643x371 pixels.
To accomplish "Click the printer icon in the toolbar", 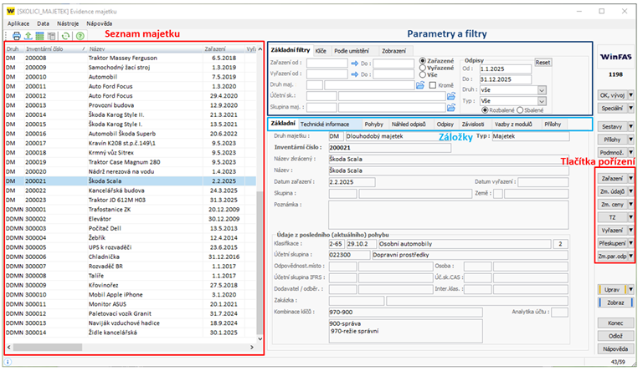I will click(x=17, y=36).
